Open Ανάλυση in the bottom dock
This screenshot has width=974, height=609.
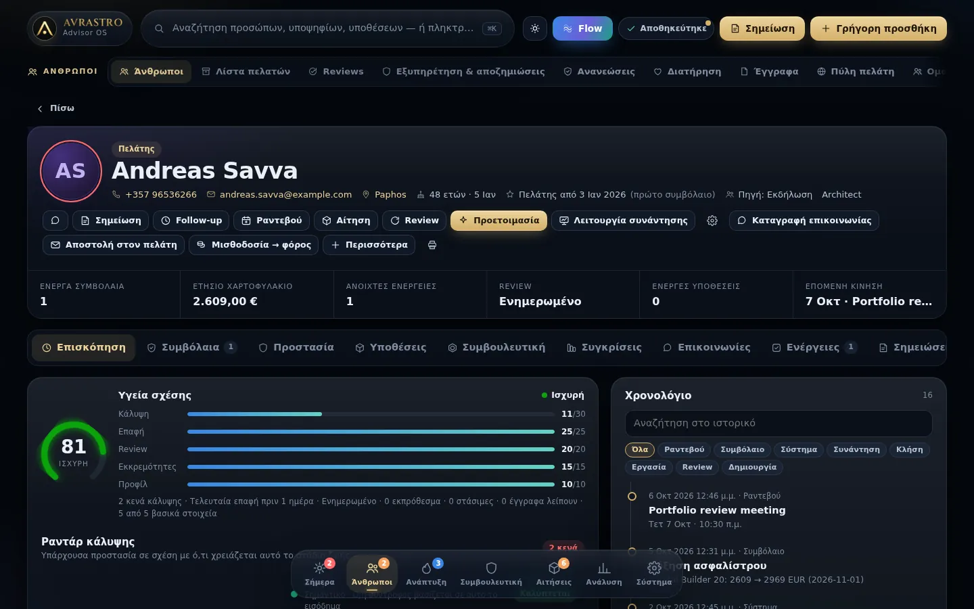pos(604,573)
